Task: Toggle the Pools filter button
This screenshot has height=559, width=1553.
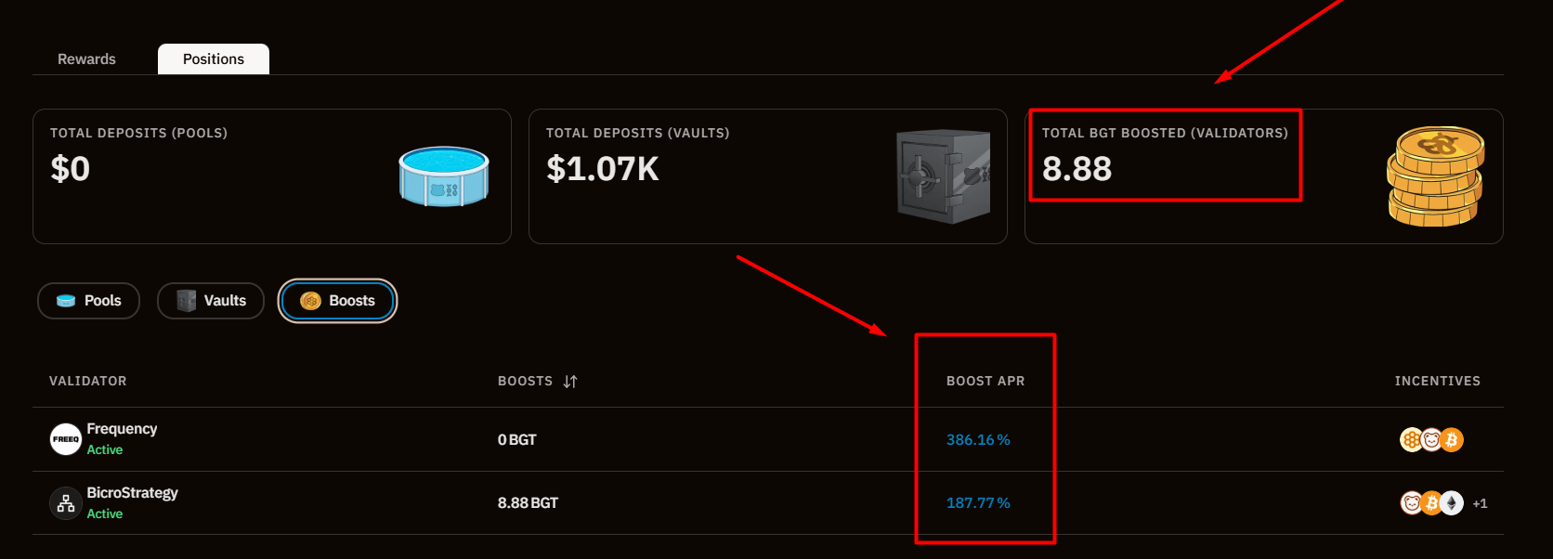Action: pyautogui.click(x=88, y=301)
